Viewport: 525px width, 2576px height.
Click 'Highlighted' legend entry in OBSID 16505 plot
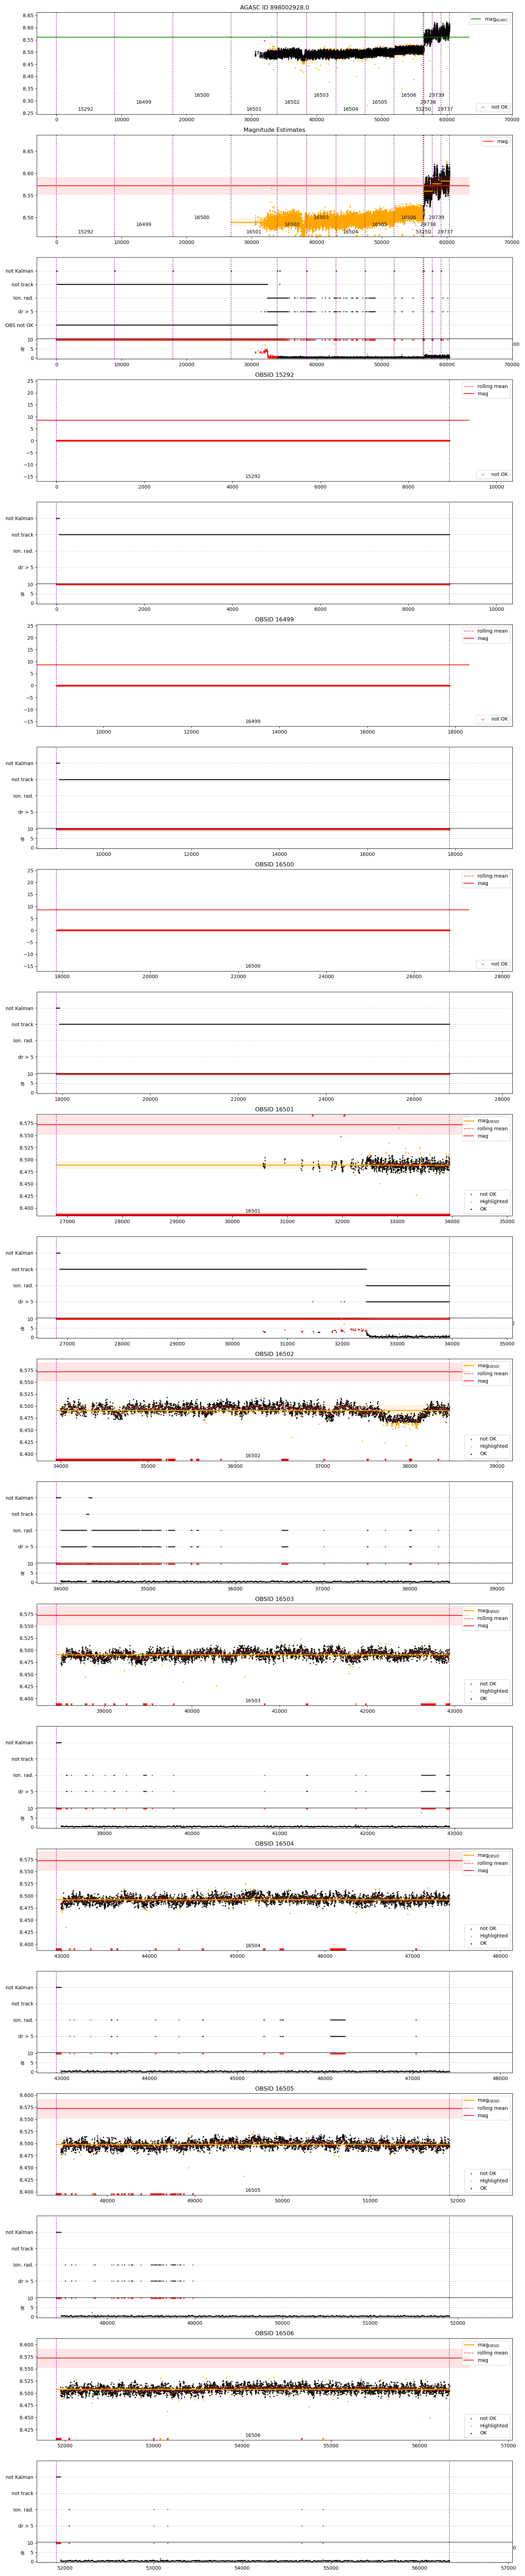pyautogui.click(x=494, y=2181)
